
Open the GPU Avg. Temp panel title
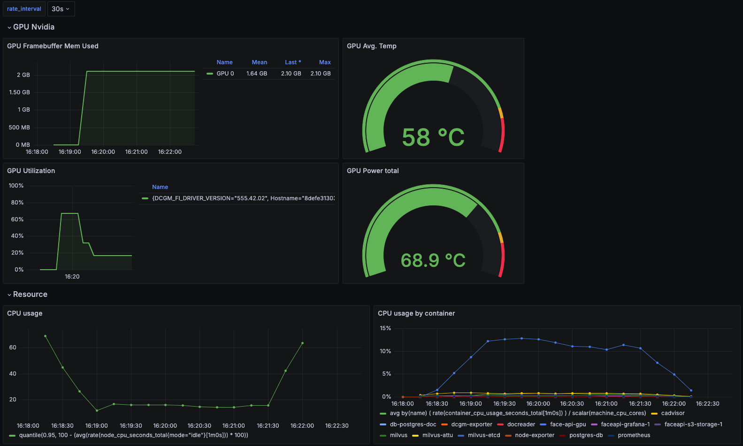372,46
